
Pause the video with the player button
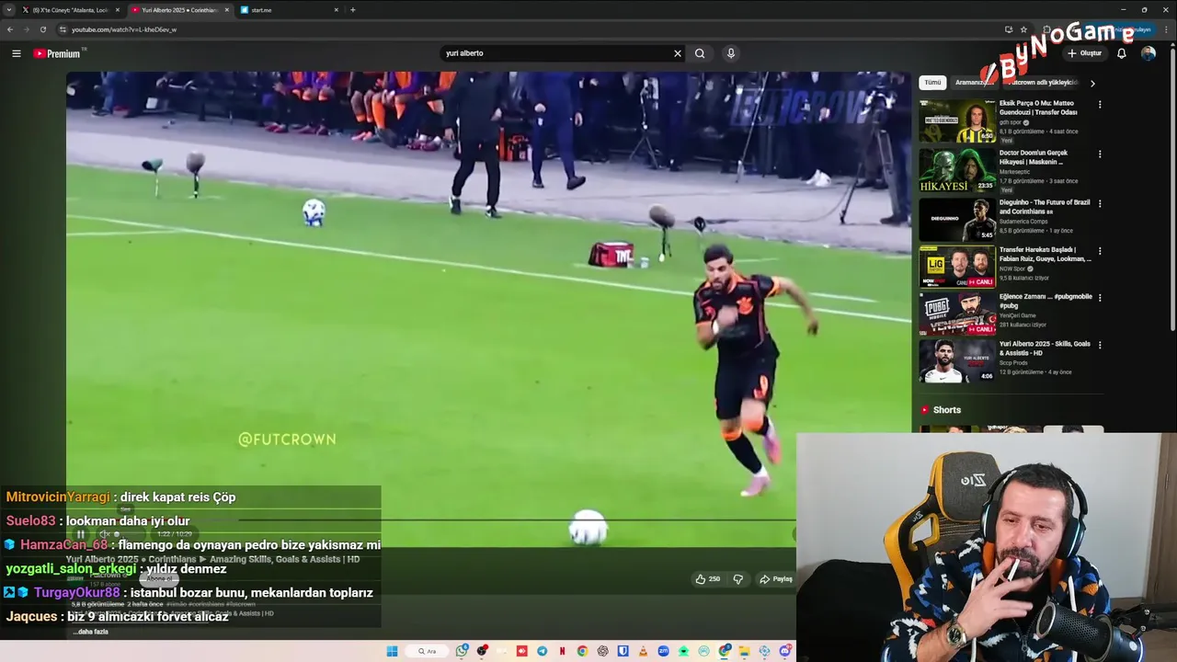point(81,534)
